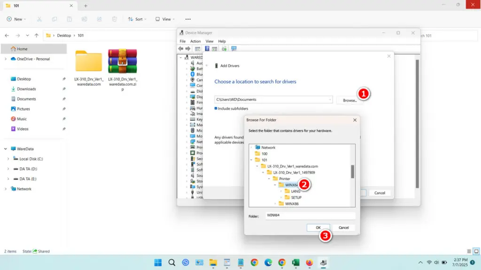Open the taskbar search icon
This screenshot has height=270, width=481.
click(172, 262)
